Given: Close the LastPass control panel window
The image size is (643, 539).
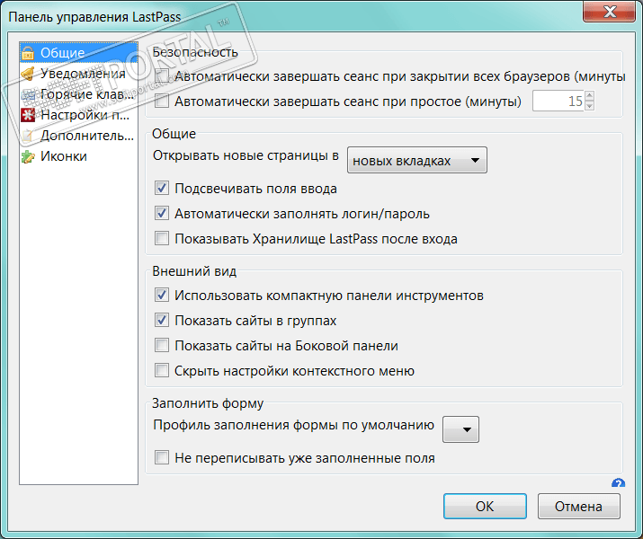Looking at the screenshot, I should 609,12.
